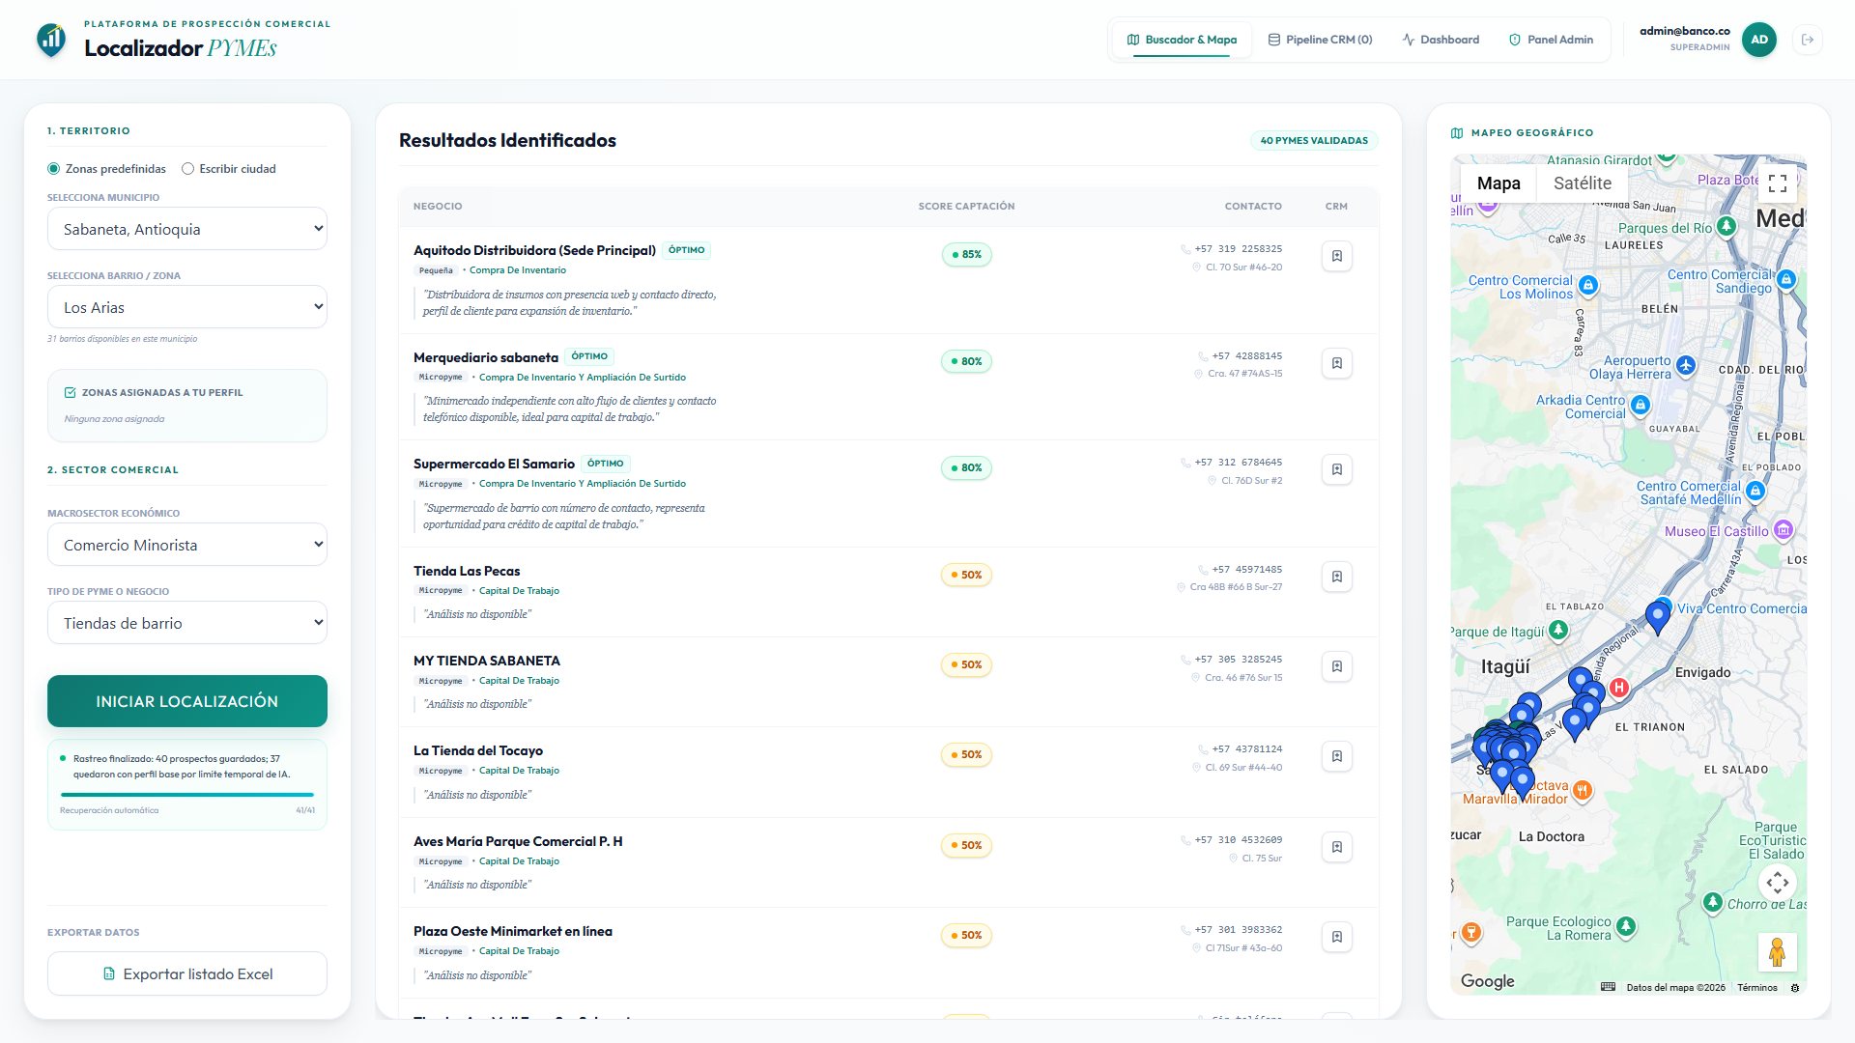Click Exportar listado Excel button
Screen dimensions: 1855x1043
187,973
